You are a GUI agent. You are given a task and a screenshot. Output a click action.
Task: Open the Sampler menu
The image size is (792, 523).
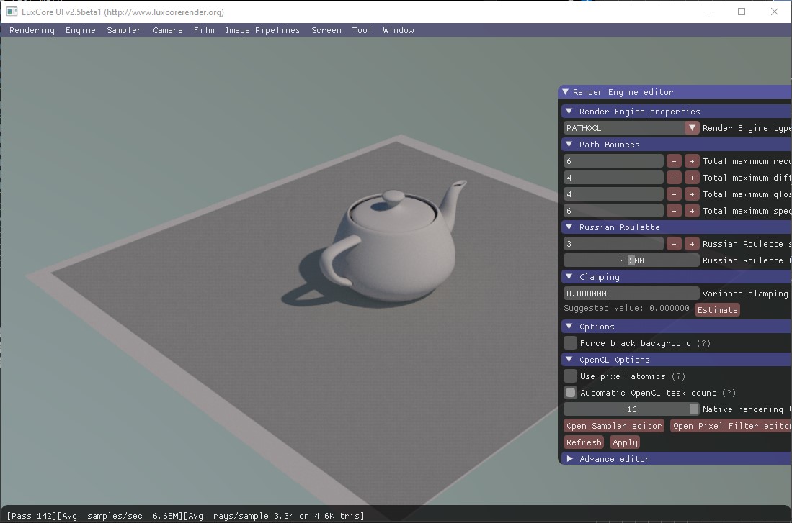tap(124, 30)
